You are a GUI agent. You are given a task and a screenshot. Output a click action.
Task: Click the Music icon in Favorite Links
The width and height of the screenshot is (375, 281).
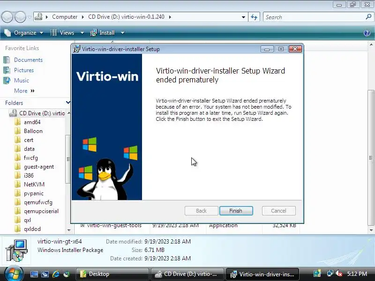[7, 81]
